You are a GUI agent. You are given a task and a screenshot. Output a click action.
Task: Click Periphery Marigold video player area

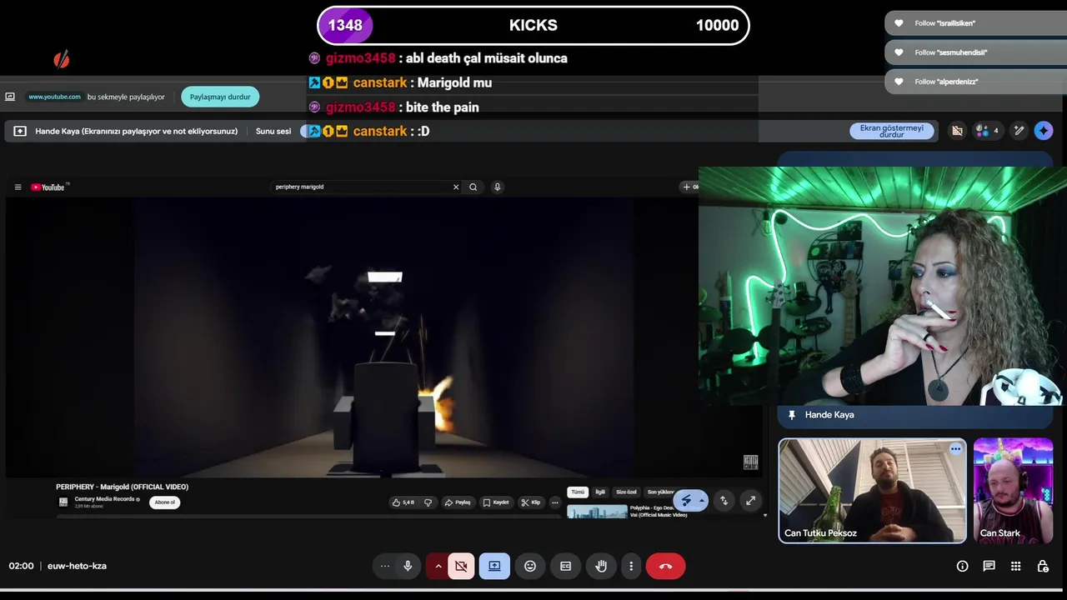coord(383,337)
